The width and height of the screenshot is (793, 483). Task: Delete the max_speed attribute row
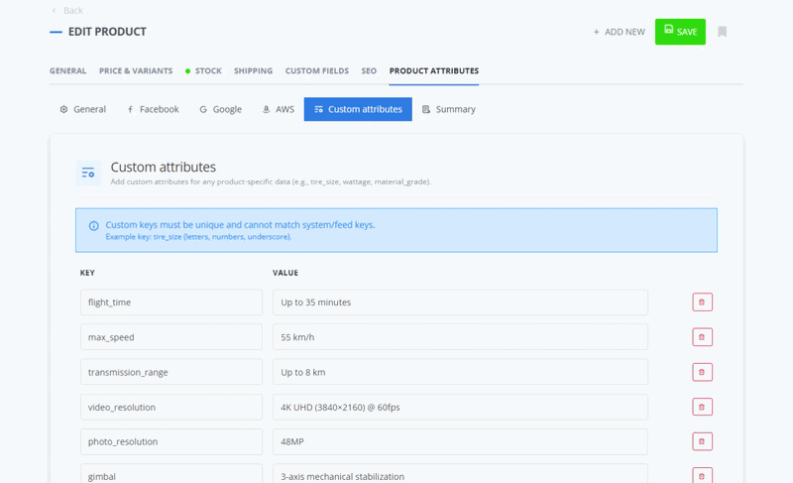tap(702, 337)
